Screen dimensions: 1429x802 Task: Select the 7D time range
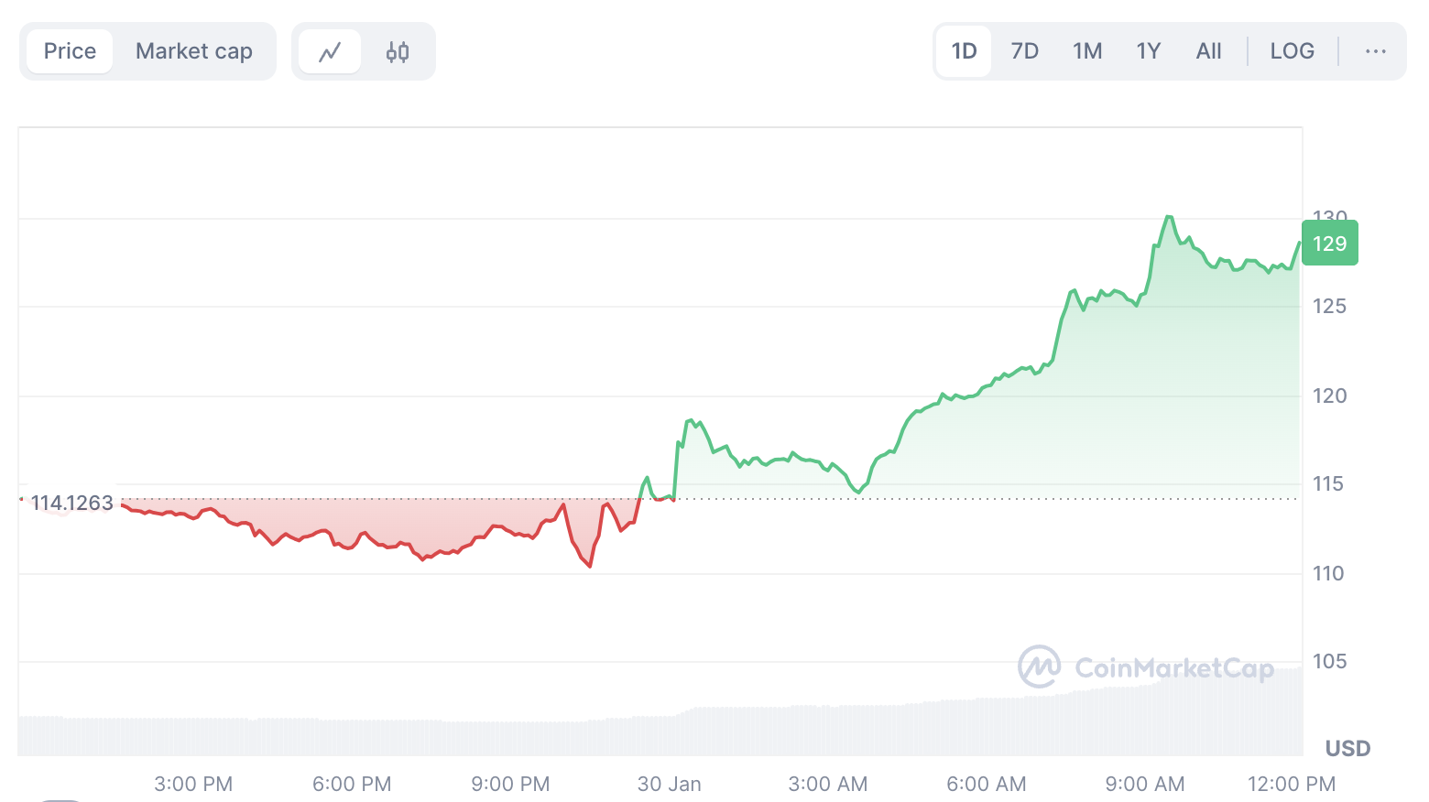point(1024,51)
